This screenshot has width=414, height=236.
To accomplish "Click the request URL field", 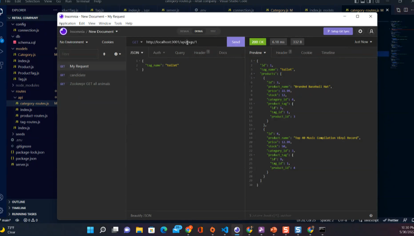I will (x=186, y=42).
